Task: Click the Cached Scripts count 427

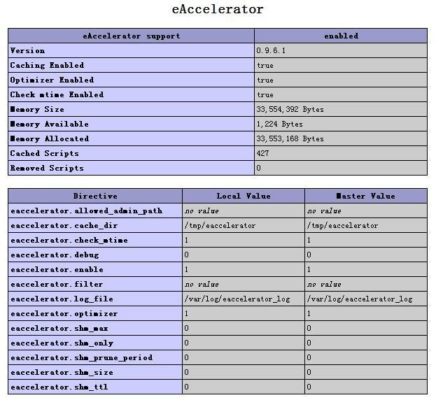Action: 263,154
